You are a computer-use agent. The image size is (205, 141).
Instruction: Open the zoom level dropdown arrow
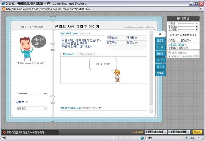coord(198,138)
